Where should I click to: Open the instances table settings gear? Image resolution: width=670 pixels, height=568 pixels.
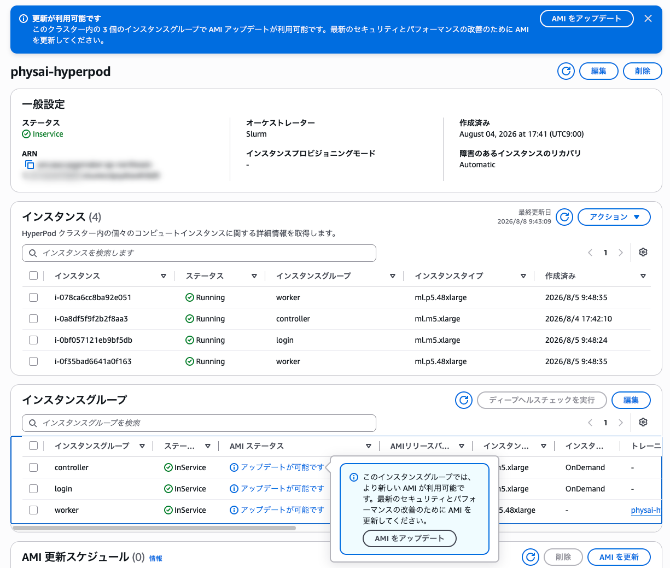coord(643,252)
